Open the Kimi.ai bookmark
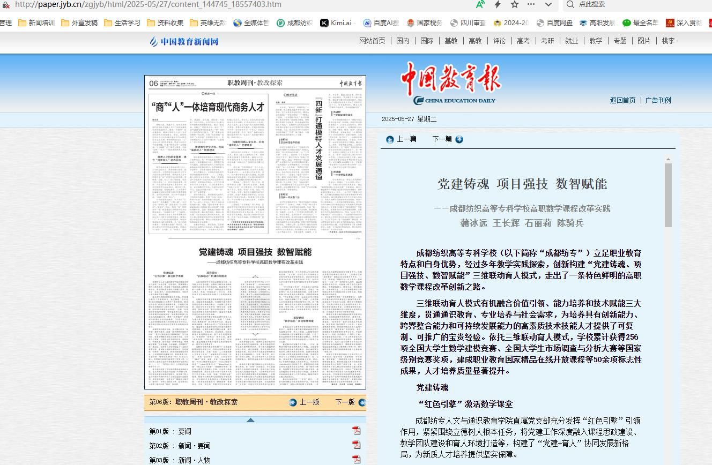The image size is (712, 465). [x=336, y=23]
